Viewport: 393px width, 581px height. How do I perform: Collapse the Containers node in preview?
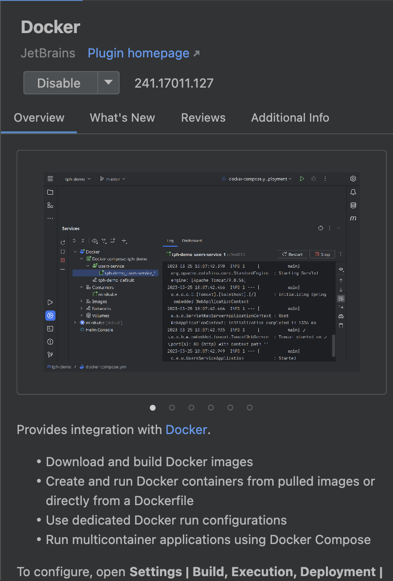tap(82, 287)
